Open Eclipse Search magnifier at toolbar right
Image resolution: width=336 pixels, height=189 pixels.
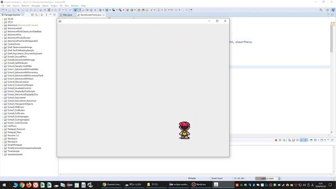pos(321,10)
